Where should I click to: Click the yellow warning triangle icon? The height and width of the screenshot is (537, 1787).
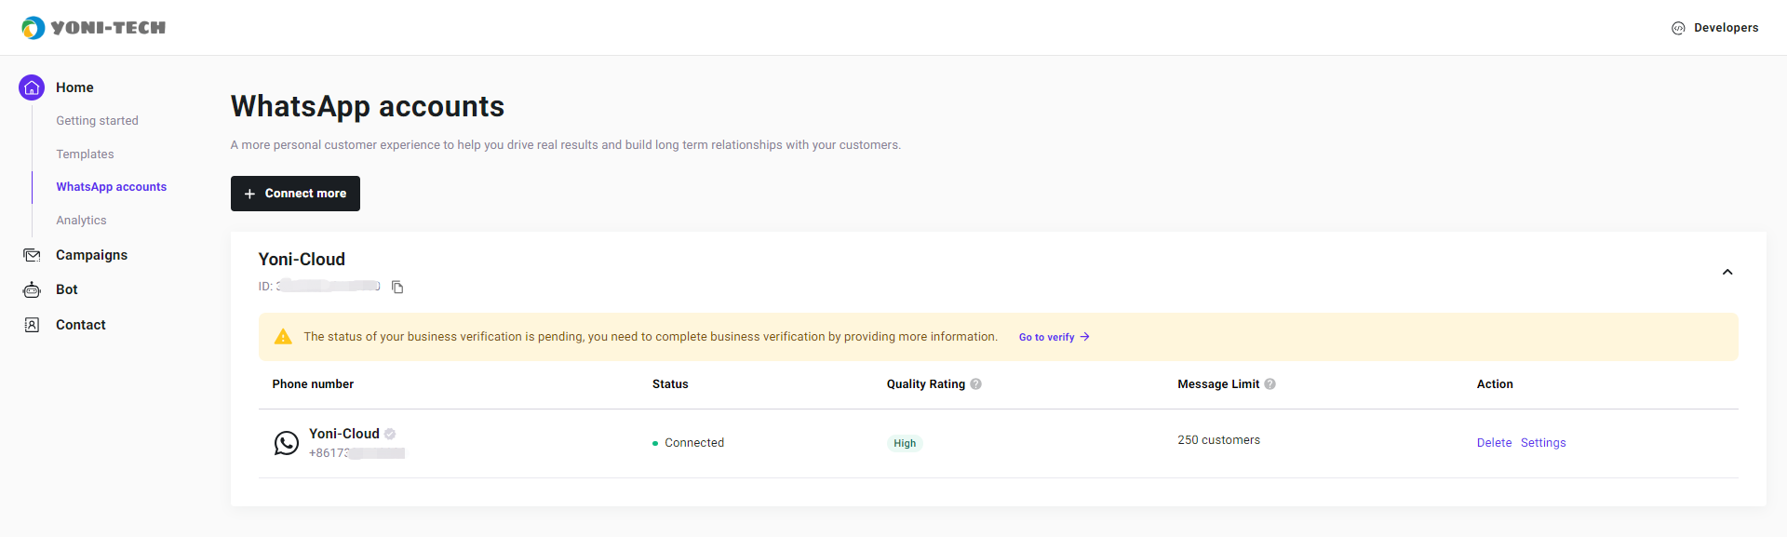283,337
